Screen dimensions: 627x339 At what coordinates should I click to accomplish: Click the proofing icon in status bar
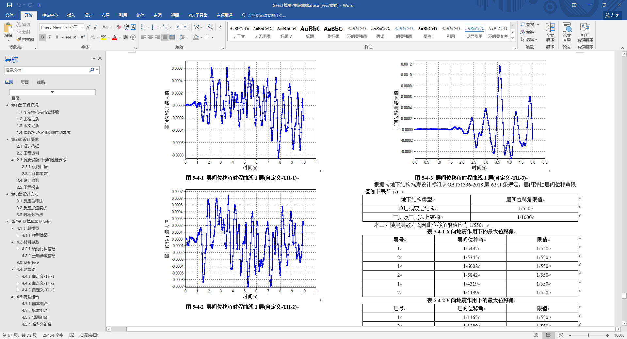click(72, 335)
